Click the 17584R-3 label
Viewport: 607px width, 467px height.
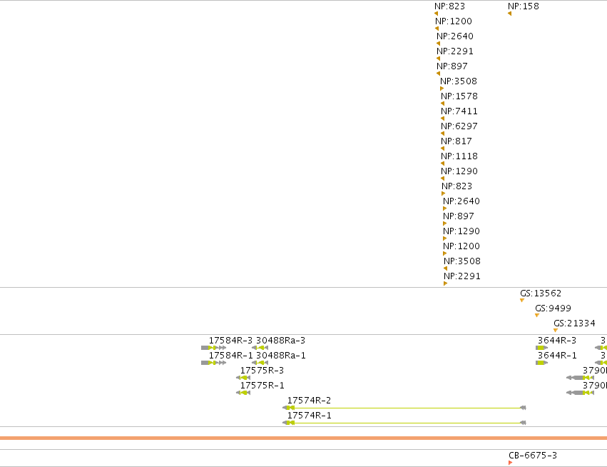tap(230, 341)
